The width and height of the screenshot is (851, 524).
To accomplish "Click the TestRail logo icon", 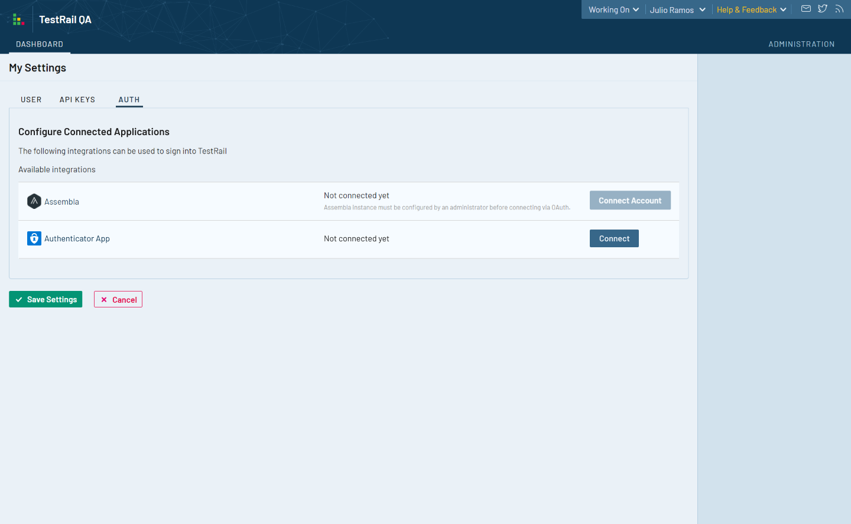I will coord(18,20).
